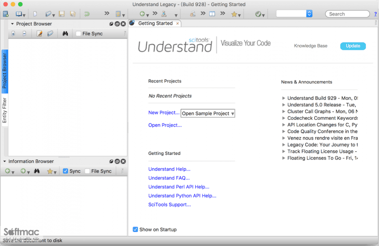Click the project database icon in main toolbar
This screenshot has width=379, height=246.
[6, 14]
